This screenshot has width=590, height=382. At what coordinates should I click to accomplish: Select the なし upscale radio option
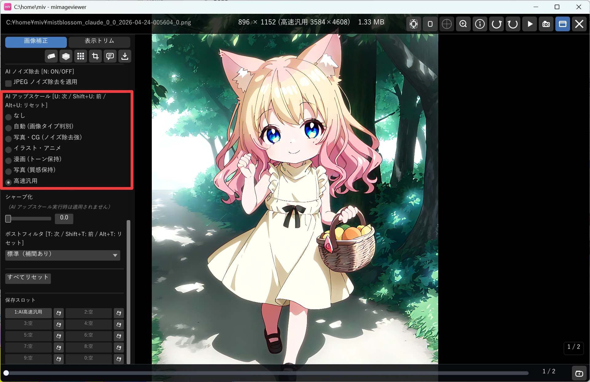tap(9, 116)
